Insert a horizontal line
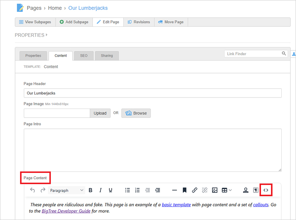The height and width of the screenshot is (220, 296). tap(174, 190)
